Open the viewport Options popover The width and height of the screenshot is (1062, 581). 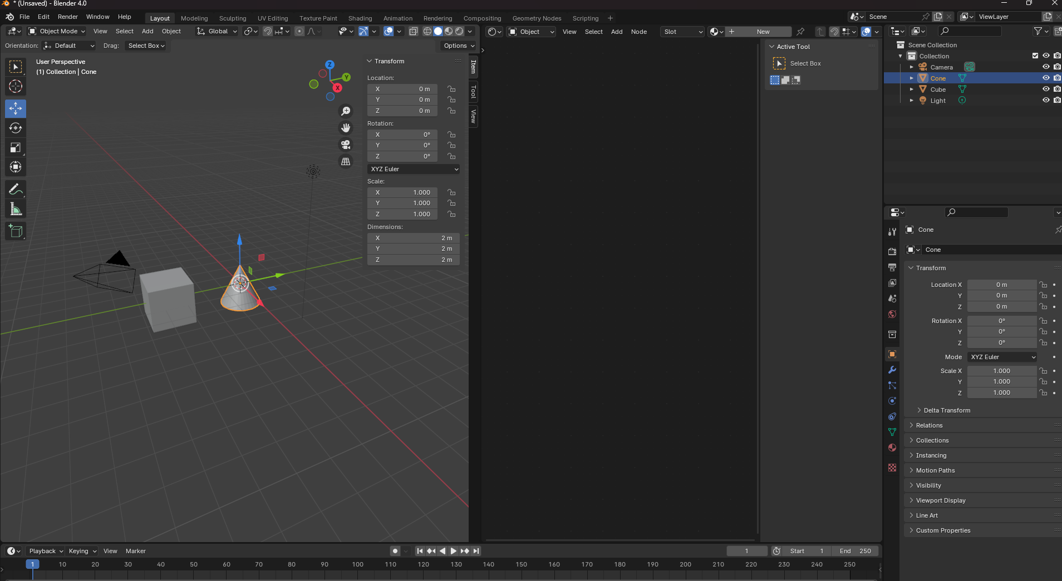point(459,46)
